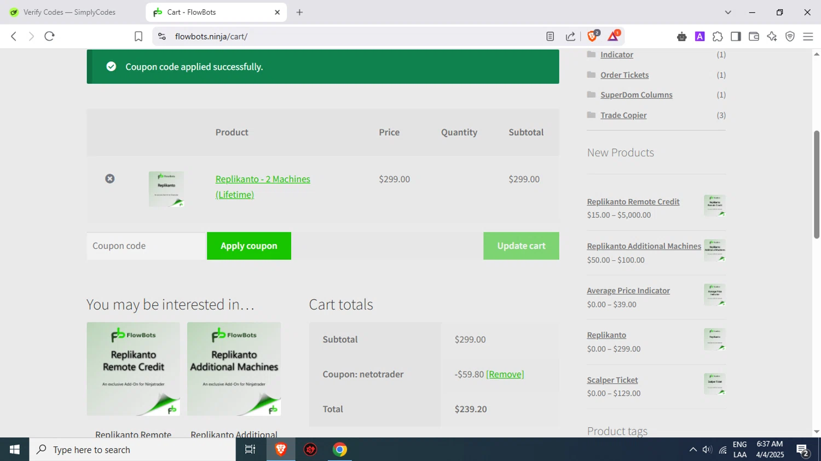Open Average Price Indicator product link
Screen dimensions: 821x461
628,290
